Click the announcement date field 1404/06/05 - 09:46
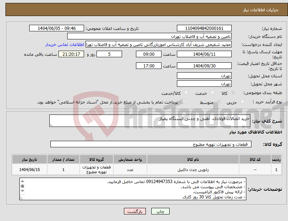Image resolution: width=288 pixels, height=221 pixels. point(57,28)
